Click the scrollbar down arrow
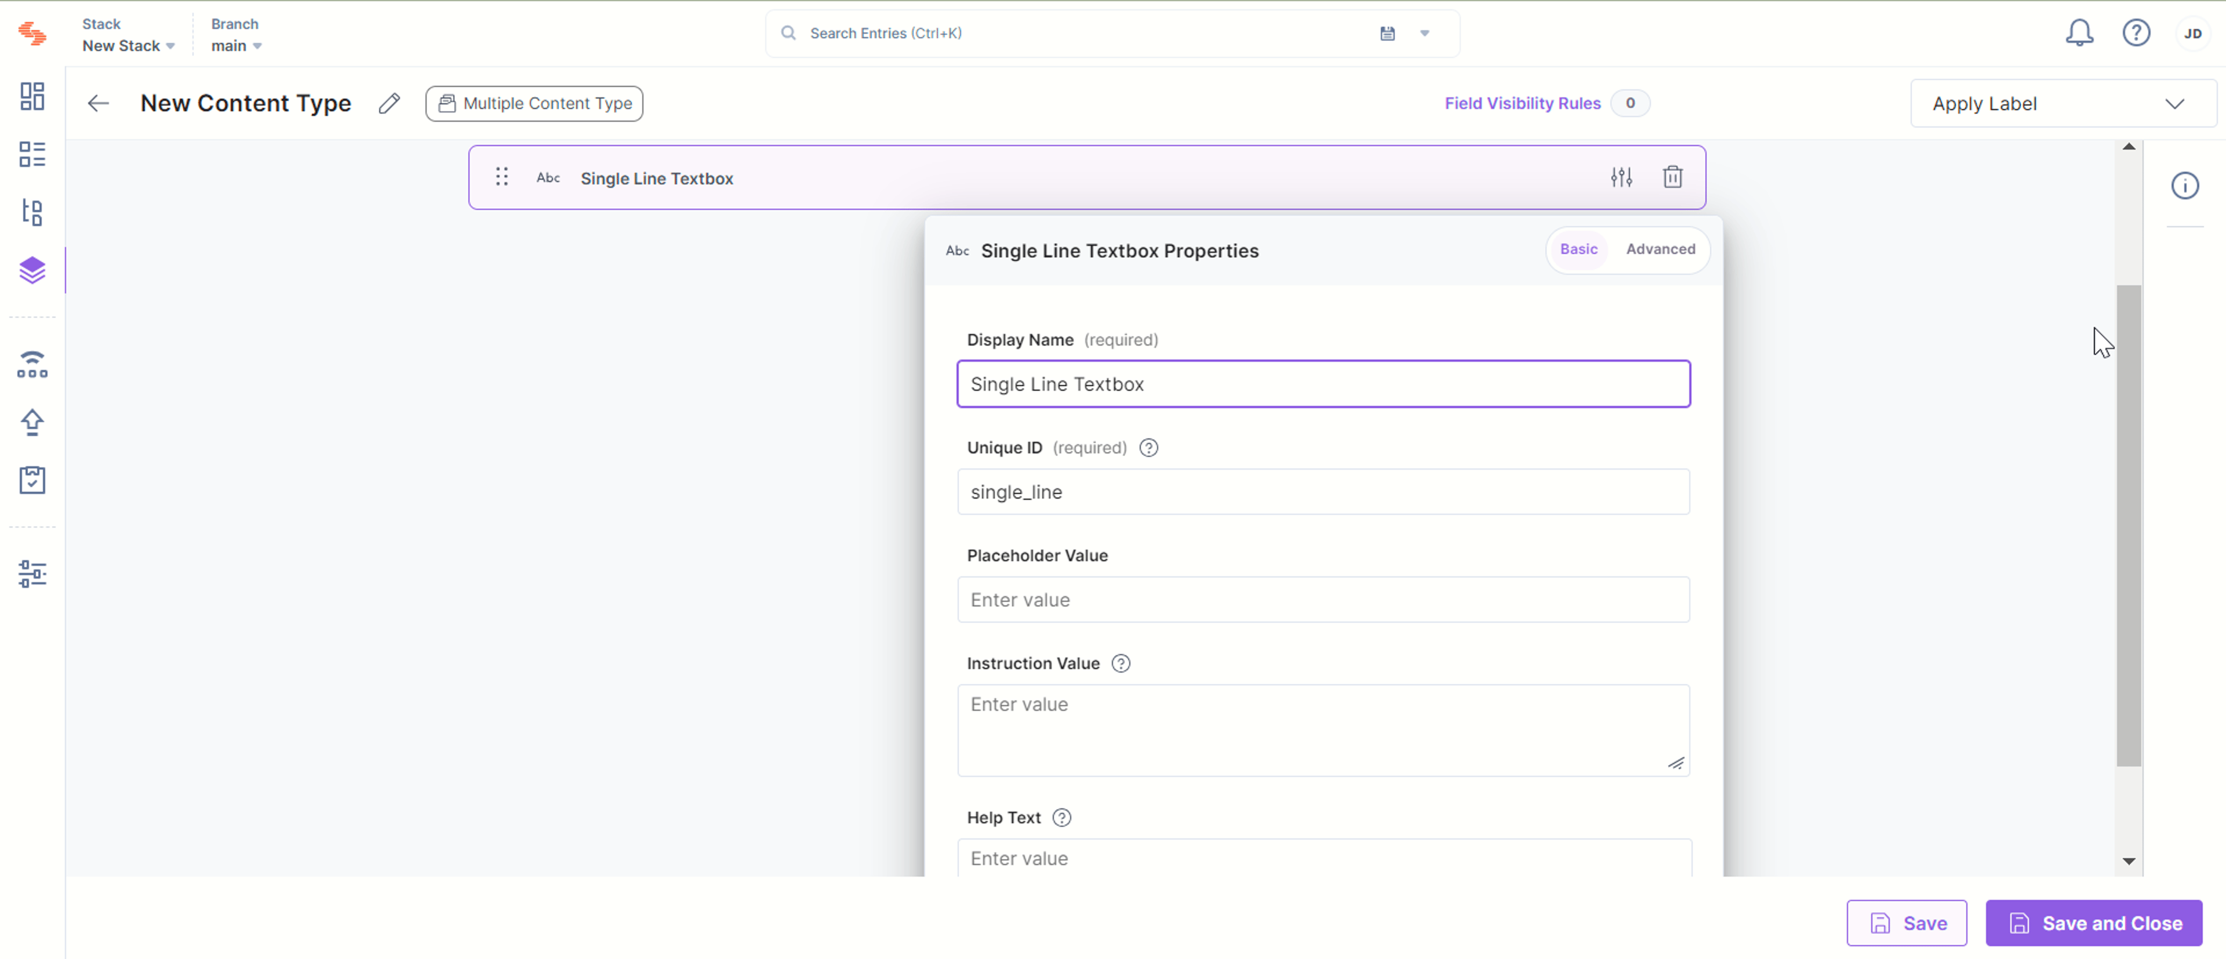This screenshot has height=959, width=2226. pyautogui.click(x=2129, y=862)
